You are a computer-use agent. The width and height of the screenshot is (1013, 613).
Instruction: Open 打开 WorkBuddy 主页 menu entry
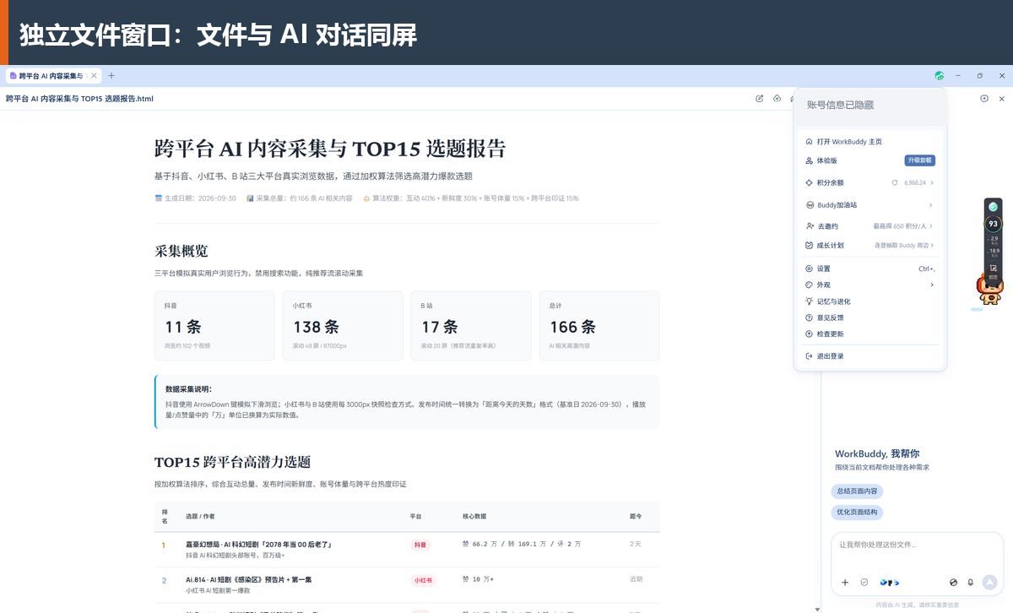pos(870,142)
